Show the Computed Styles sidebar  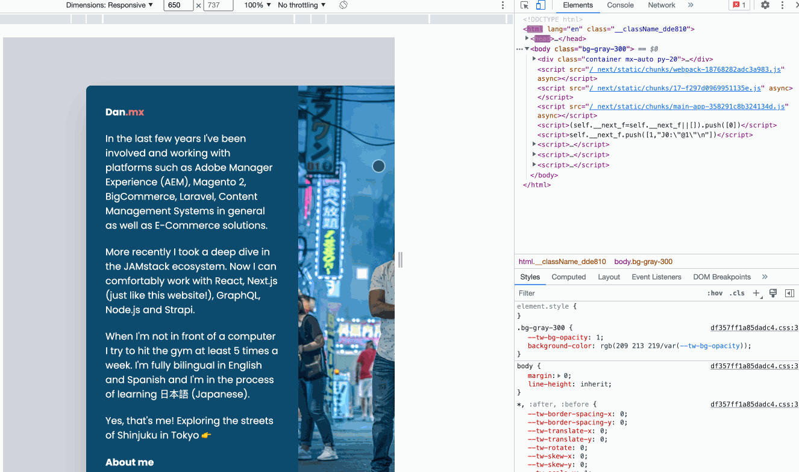point(790,293)
